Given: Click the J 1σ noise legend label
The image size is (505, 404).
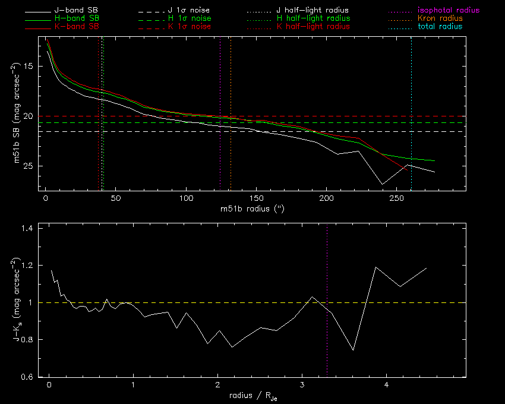Looking at the screenshot, I should [x=190, y=11].
